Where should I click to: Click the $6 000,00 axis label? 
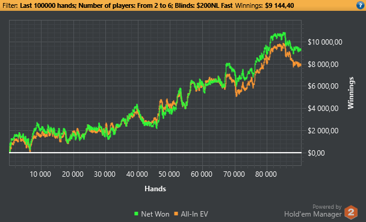[323, 86]
